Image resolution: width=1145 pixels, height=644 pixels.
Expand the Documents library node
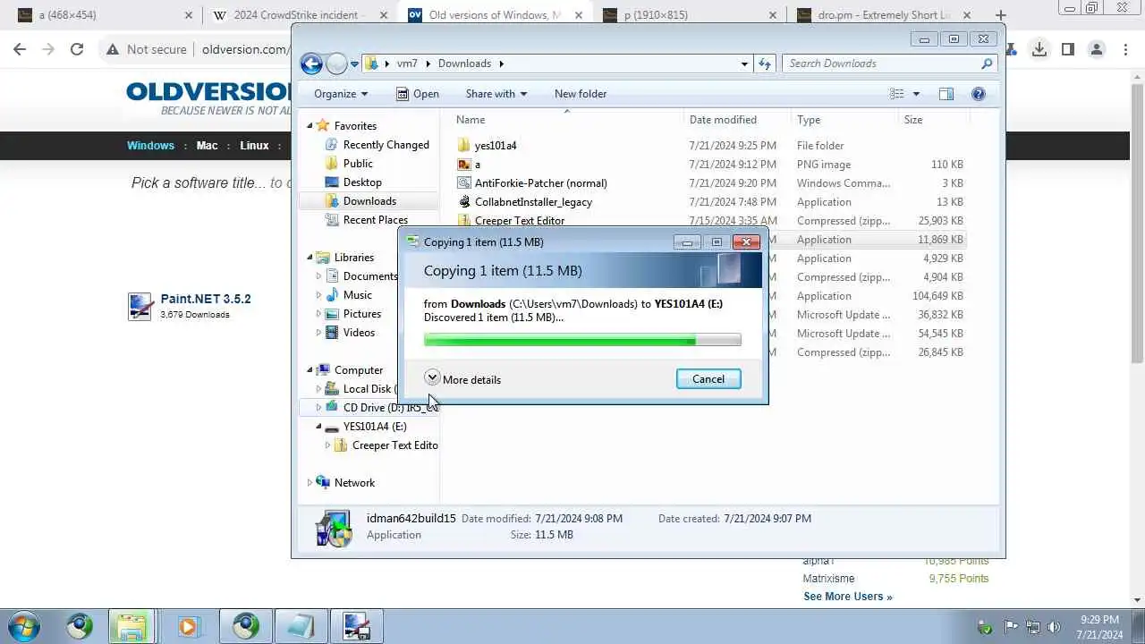(x=318, y=276)
